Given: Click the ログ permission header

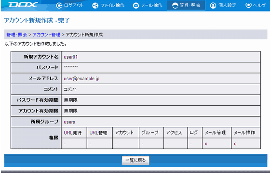Looking at the screenshot, I should pos(193,133).
